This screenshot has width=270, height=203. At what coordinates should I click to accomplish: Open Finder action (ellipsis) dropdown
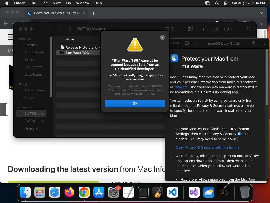coord(229,29)
